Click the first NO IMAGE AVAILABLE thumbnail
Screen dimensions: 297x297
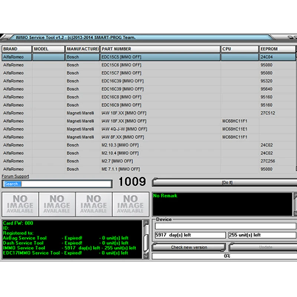(x=20, y=203)
